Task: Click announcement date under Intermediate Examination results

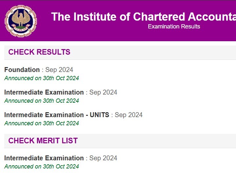Action: coord(42,101)
